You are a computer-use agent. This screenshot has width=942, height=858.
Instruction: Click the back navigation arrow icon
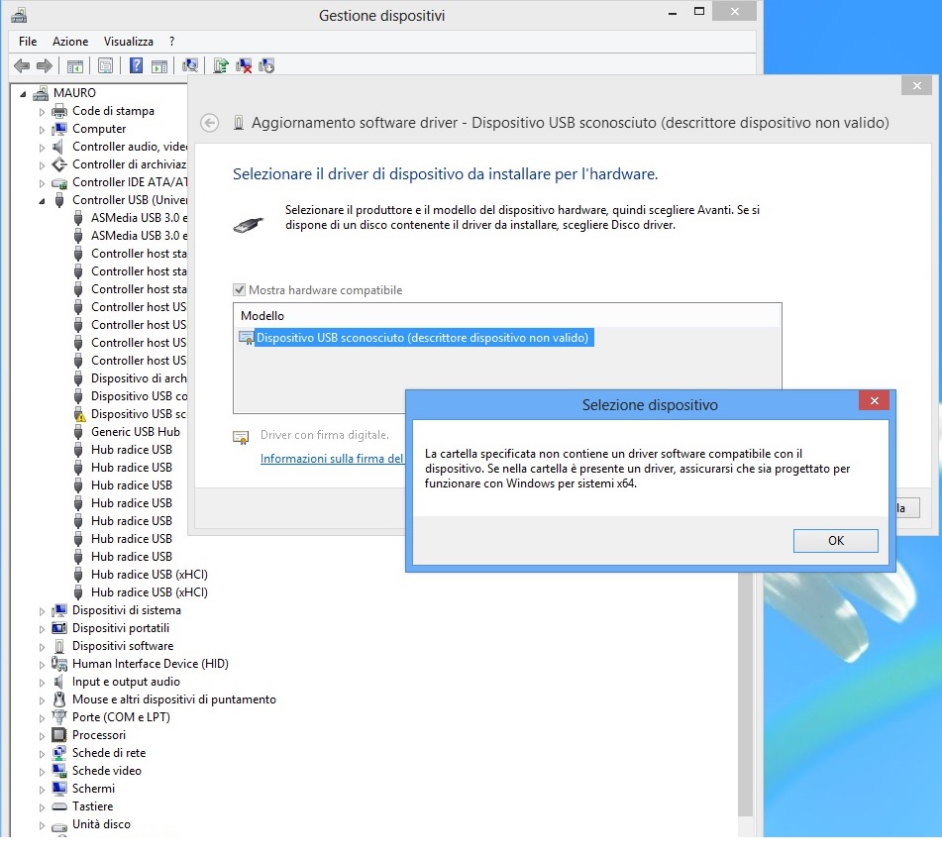point(22,65)
